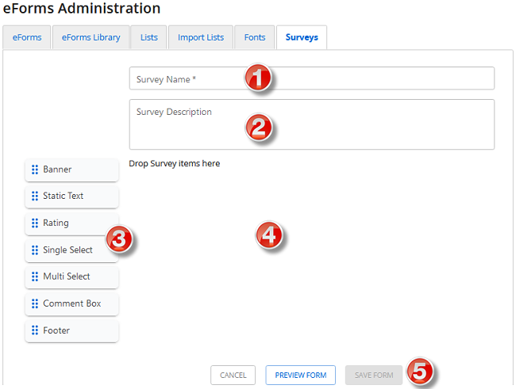Grab the Banner drag handle icon
Screen dimensions: 516x389
pos(35,170)
